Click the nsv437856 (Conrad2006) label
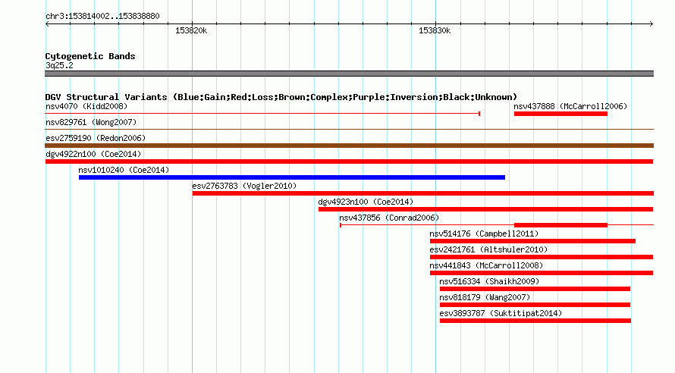The width and height of the screenshot is (675, 373). point(389,218)
